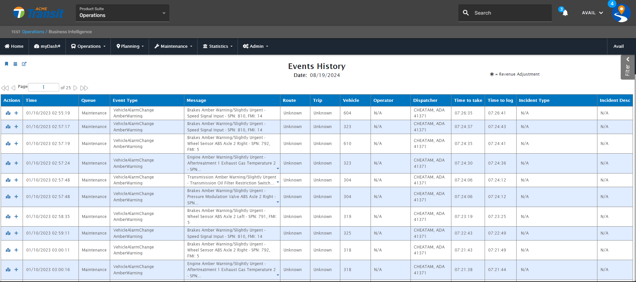Viewport: 636px width, 282px height.
Task: Open the calendar icon above the report
Action: (15, 64)
